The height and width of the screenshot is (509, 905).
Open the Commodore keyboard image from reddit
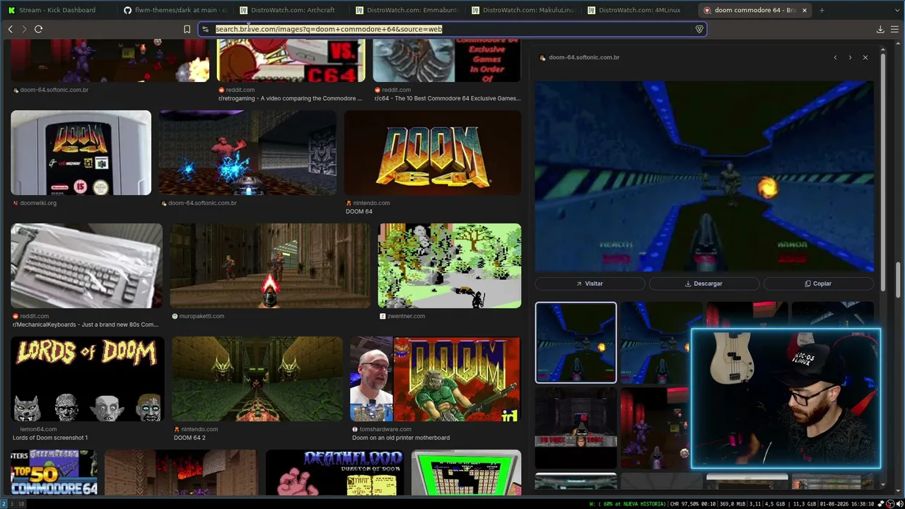click(x=86, y=266)
